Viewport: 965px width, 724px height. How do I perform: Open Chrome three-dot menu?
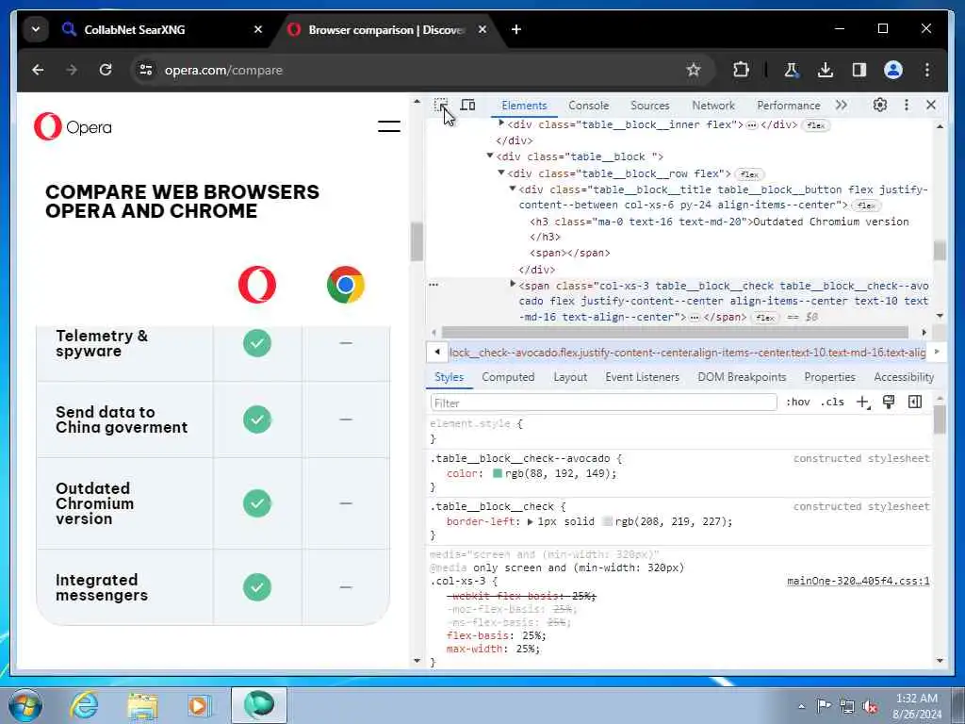[927, 70]
